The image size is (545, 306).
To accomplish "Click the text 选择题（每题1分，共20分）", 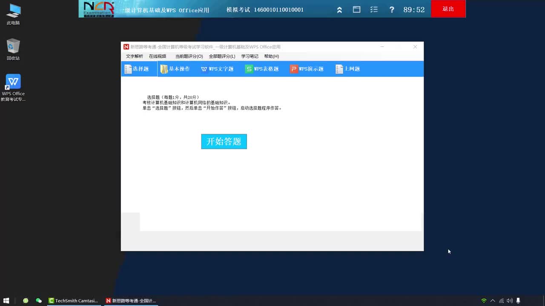I will point(173,97).
